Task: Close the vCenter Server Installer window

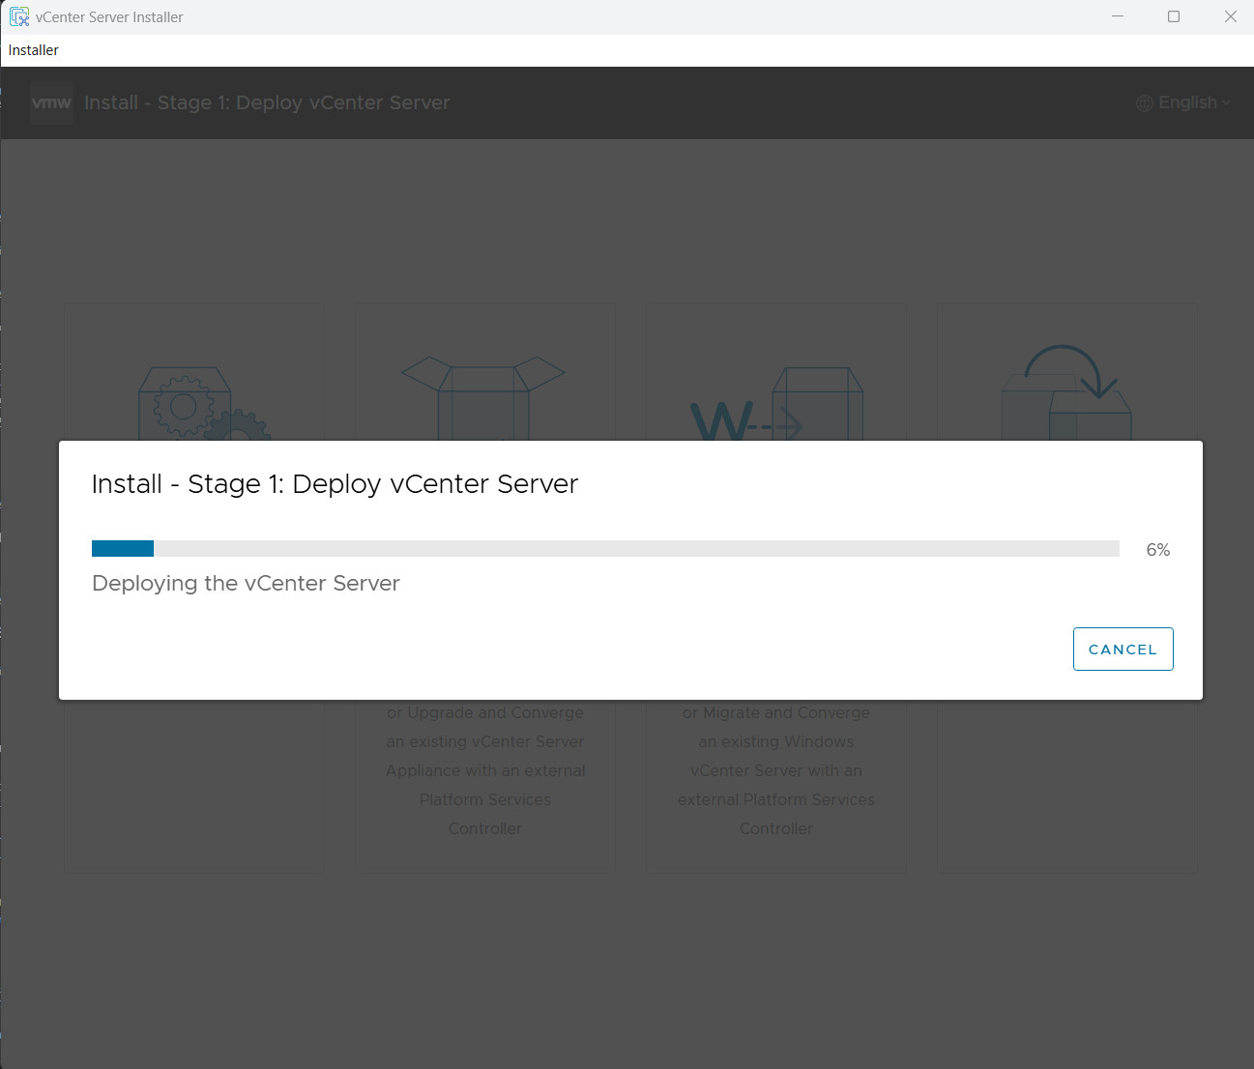Action: (x=1230, y=16)
